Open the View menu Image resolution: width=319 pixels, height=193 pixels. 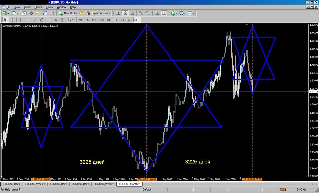17,7
